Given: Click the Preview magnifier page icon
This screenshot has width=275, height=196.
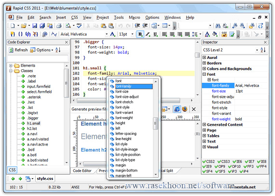Looking at the screenshot, I should 68,26.
